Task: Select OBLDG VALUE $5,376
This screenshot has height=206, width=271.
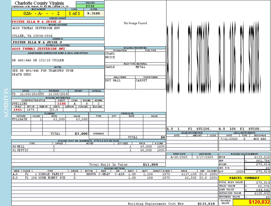Action: (x=264, y=186)
